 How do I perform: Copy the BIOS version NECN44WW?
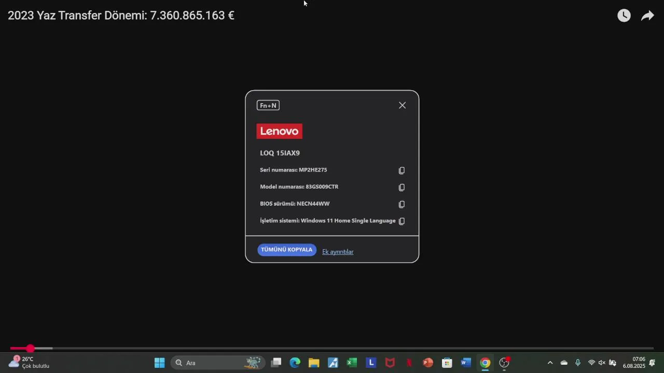pyautogui.click(x=402, y=204)
